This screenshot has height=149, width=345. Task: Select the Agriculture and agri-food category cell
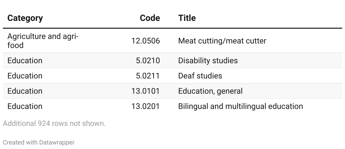(x=43, y=41)
